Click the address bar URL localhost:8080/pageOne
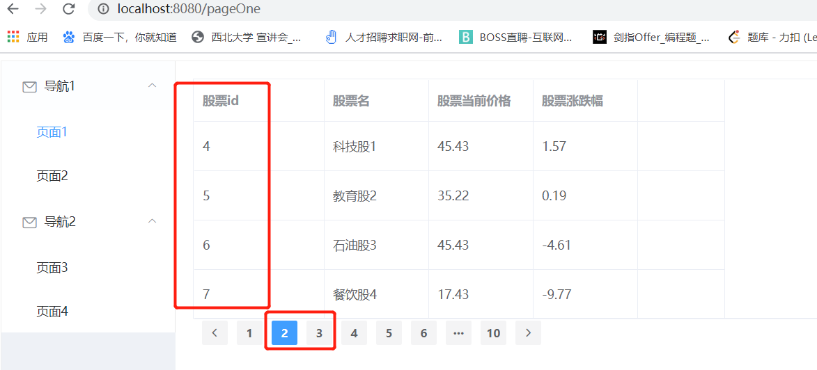 tap(189, 9)
